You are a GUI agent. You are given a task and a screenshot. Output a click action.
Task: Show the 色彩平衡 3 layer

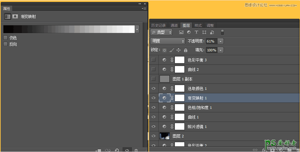pos(154,60)
